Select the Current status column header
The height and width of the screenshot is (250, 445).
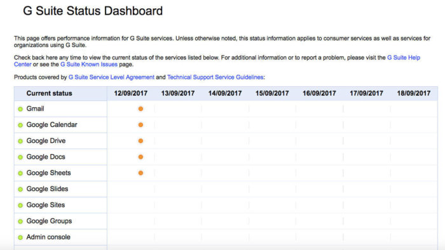click(x=49, y=93)
